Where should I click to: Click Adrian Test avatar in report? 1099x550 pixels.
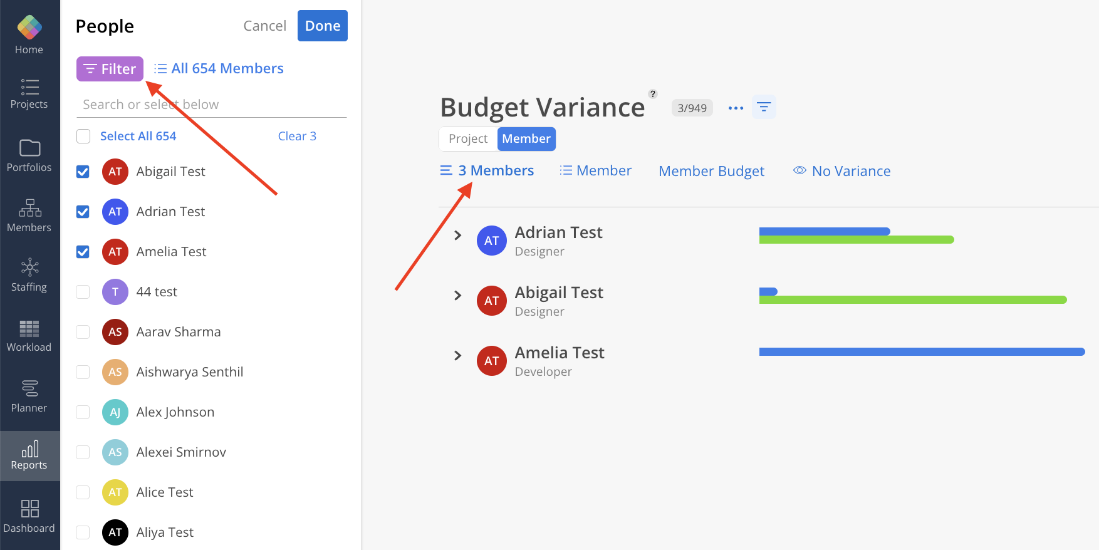(492, 241)
